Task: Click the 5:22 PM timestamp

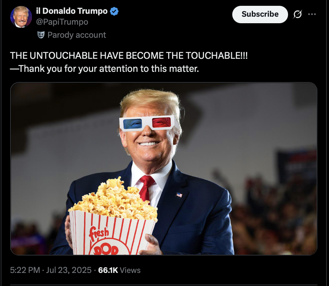Action: tap(25, 270)
